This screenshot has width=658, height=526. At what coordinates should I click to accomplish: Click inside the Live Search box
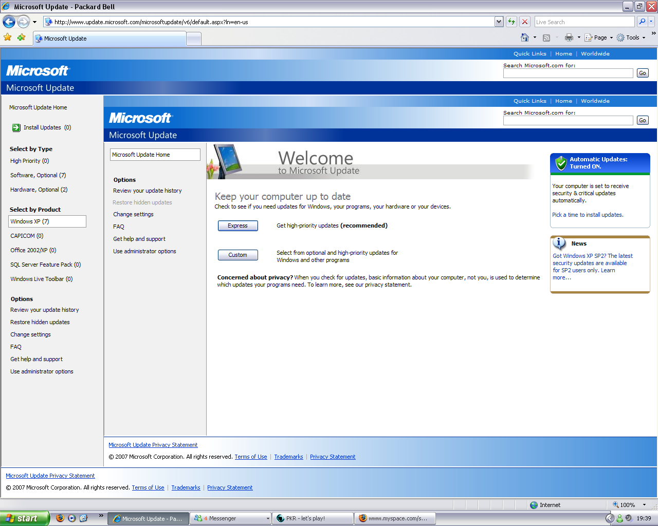(x=584, y=22)
